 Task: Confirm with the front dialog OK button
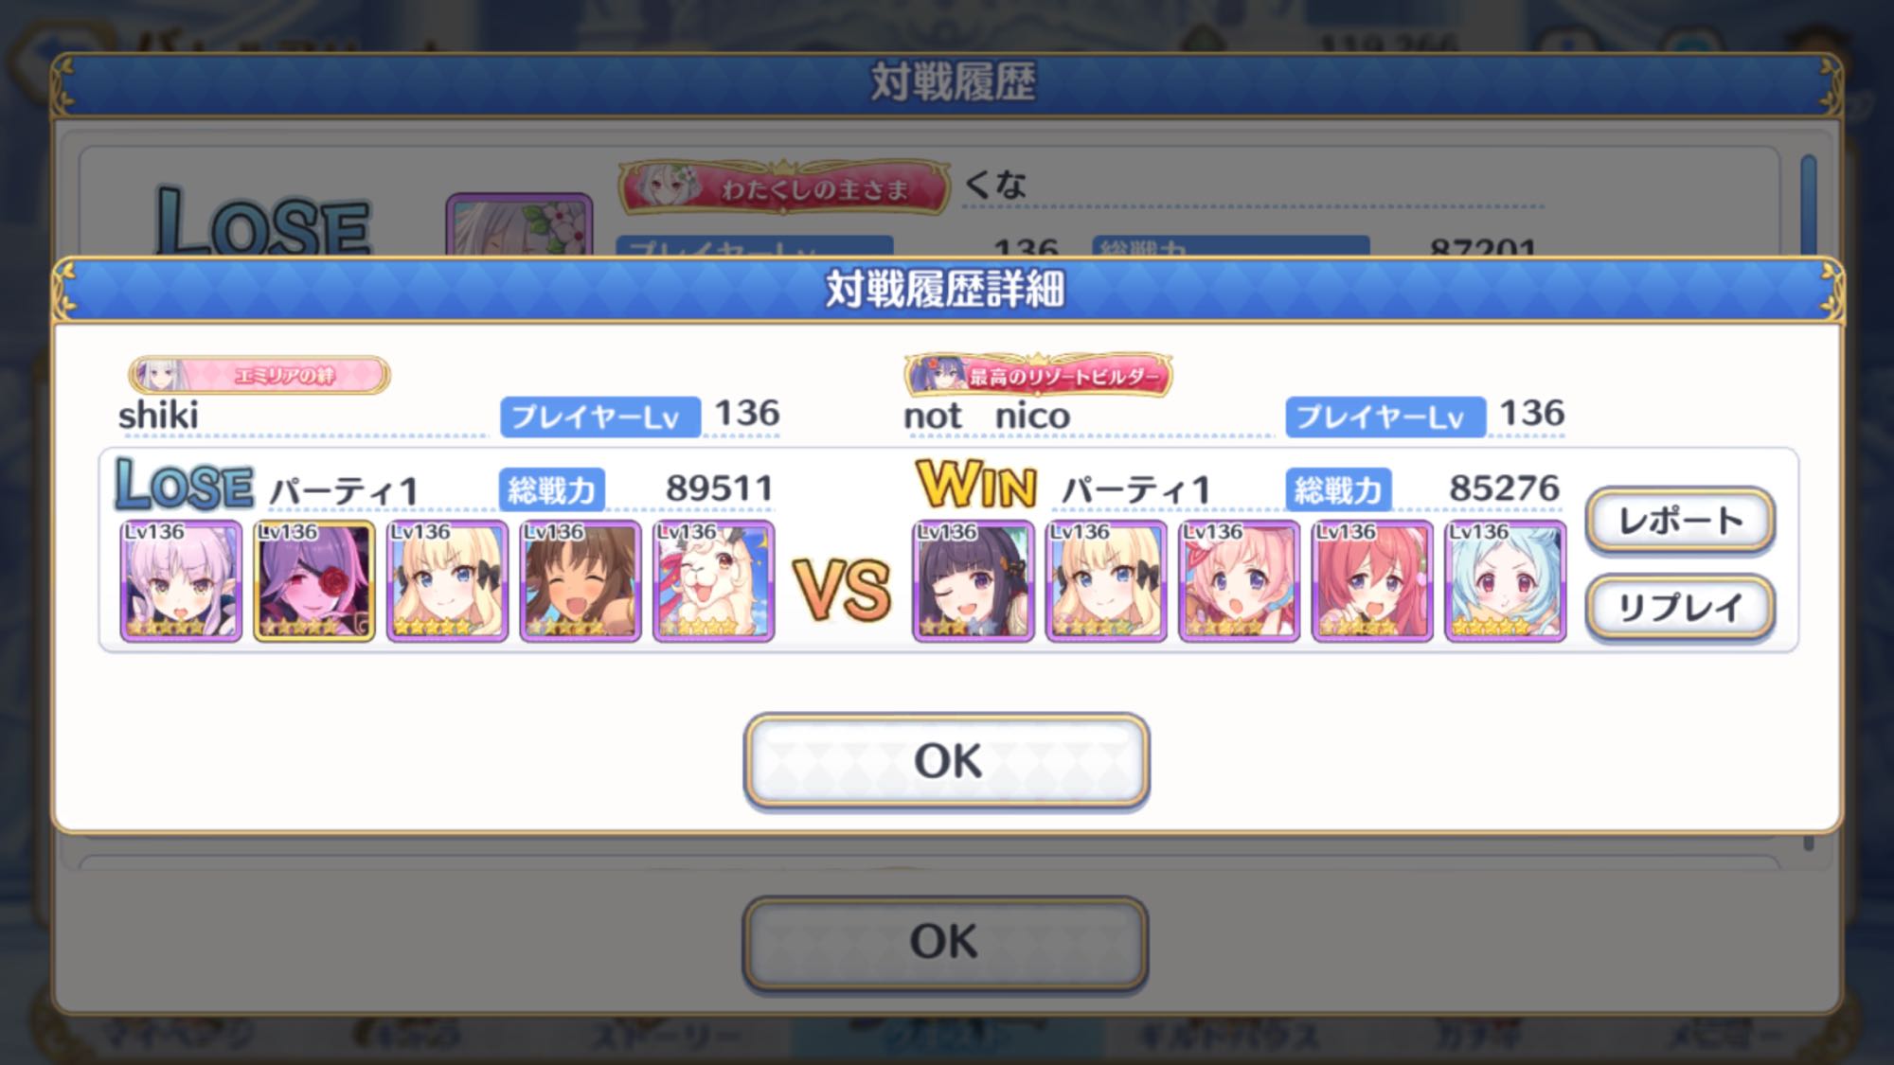(x=946, y=761)
